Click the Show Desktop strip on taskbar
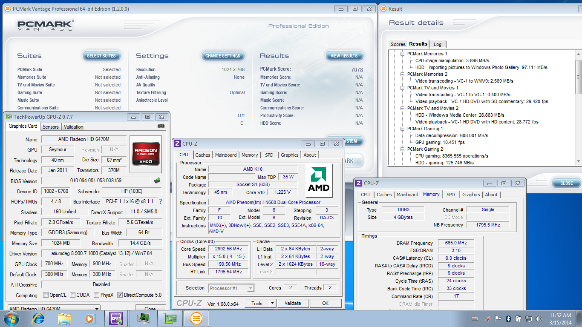The height and width of the screenshot is (327, 582). [x=579, y=318]
